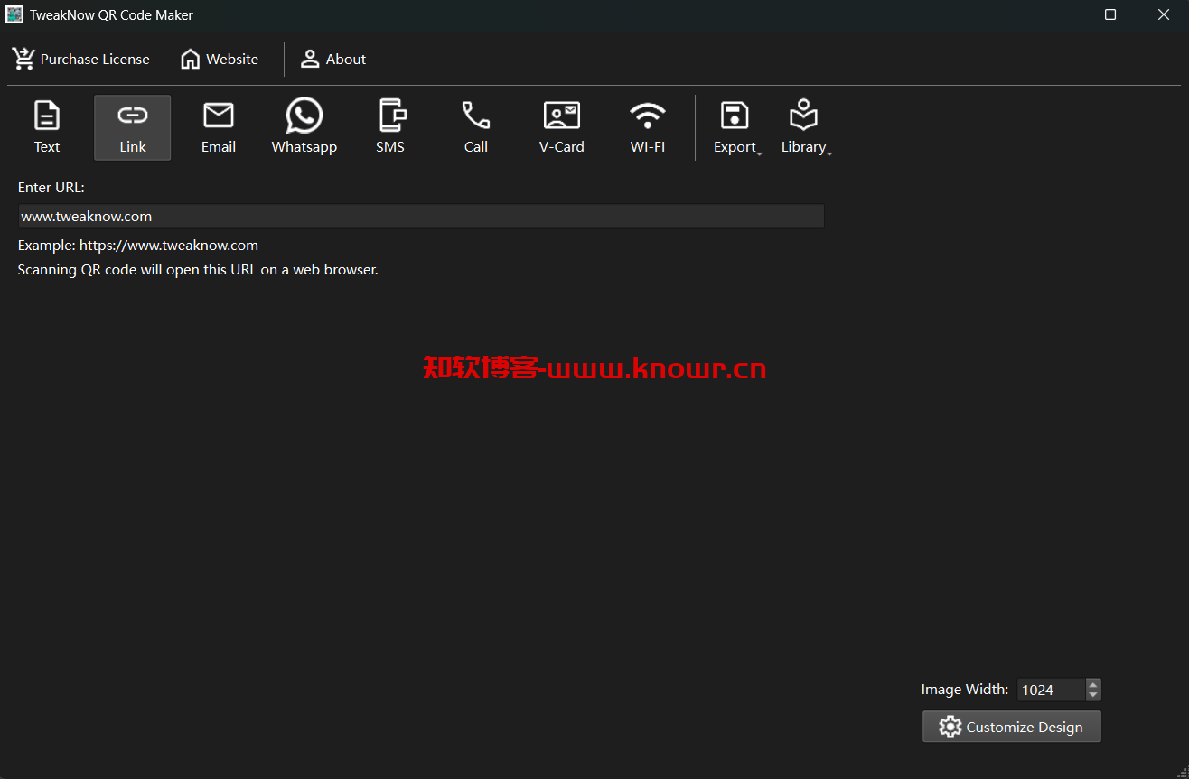Viewport: 1189px width, 779px height.
Task: Open the About dialog
Action: click(333, 60)
